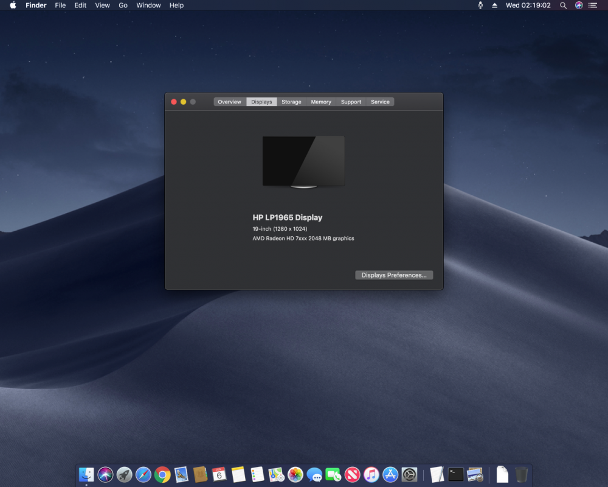Switch to the Storage tab
Screen dimensions: 608x487
(292, 102)
